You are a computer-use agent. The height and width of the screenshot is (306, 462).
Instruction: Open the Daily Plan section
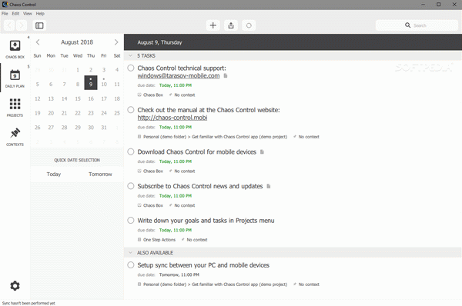click(15, 78)
